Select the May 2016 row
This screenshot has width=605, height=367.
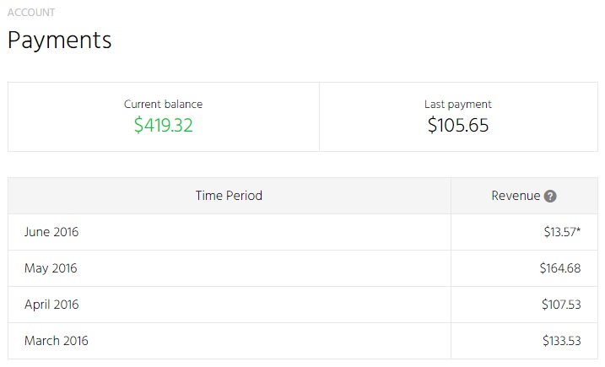(303, 268)
